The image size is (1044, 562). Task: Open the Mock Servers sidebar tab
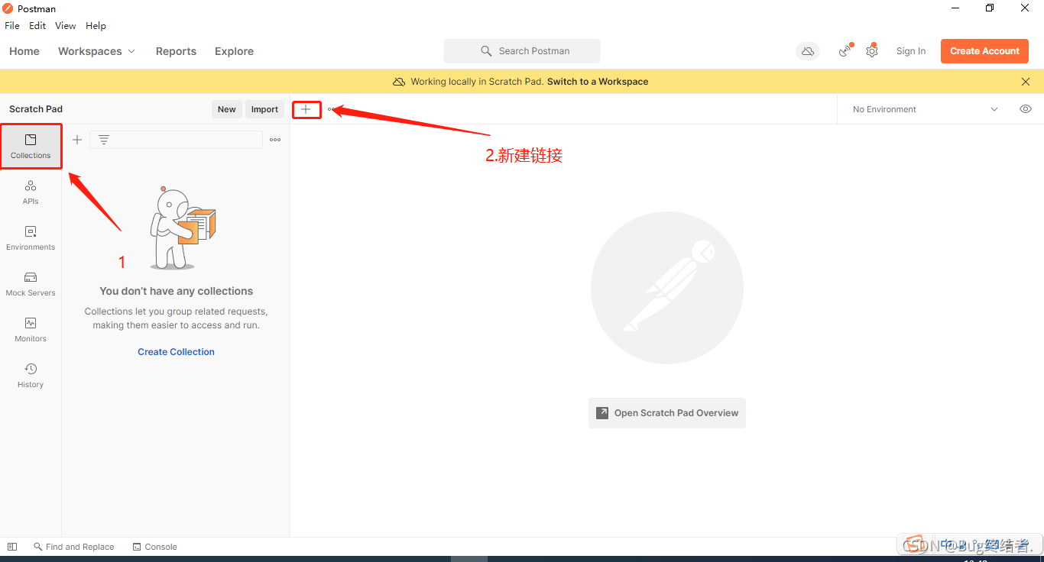[31, 283]
